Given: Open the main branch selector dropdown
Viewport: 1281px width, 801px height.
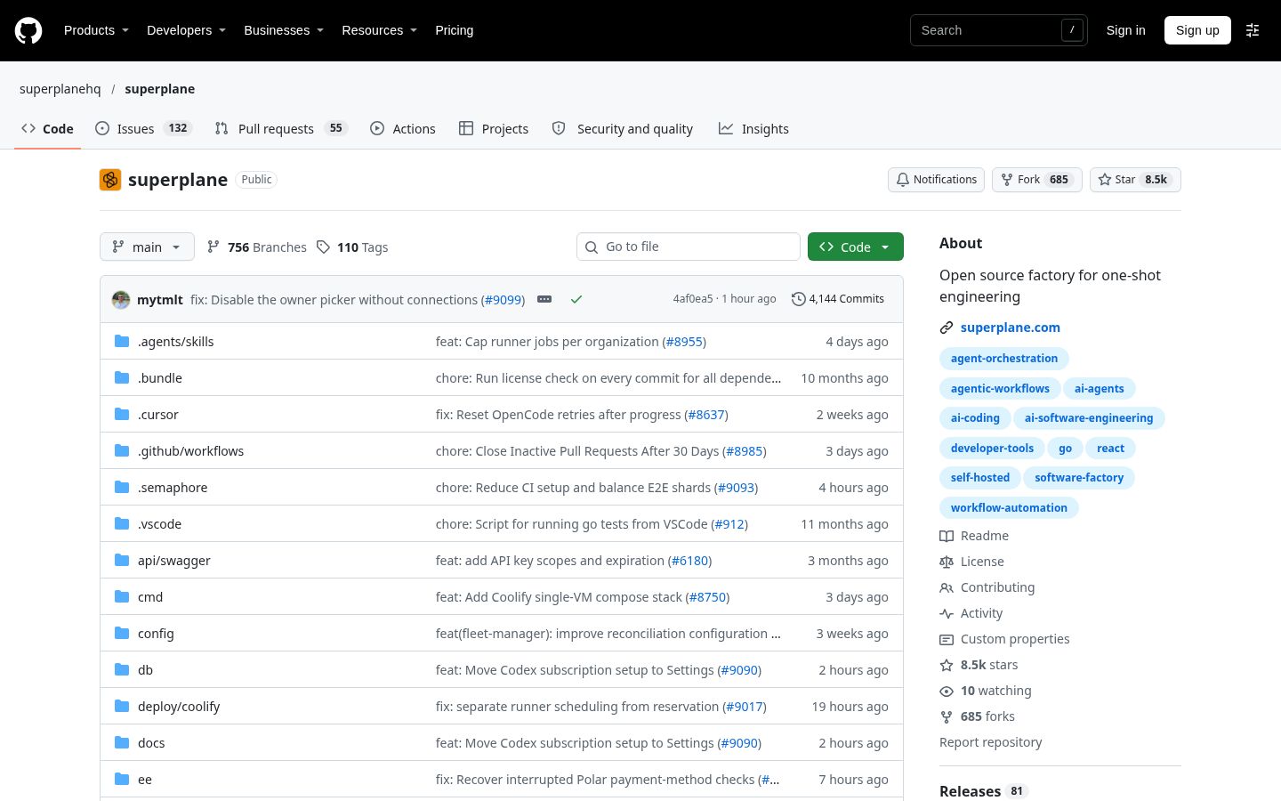Looking at the screenshot, I should tap(147, 247).
